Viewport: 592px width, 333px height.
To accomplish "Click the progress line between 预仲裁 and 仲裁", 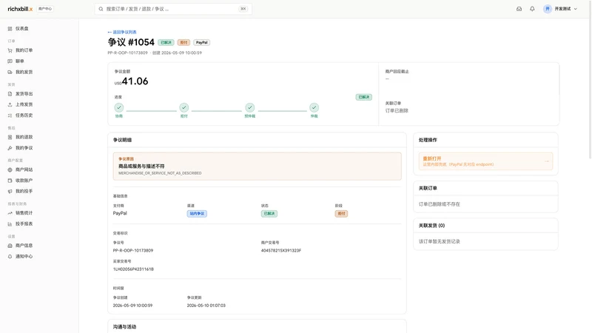I will [283, 110].
